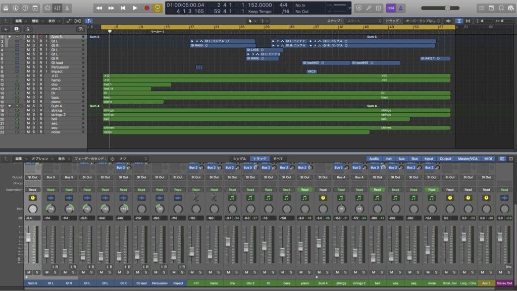The image size is (517, 291).
Task: Open the スナップ snap mode dropdown
Action: [364, 21]
